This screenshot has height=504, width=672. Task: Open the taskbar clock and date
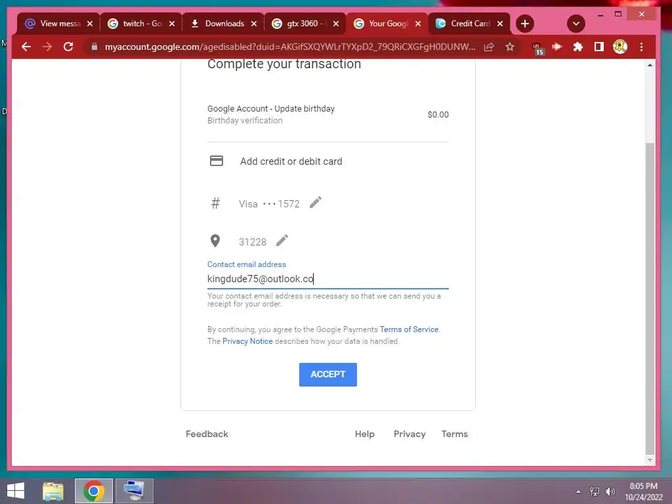click(644, 492)
